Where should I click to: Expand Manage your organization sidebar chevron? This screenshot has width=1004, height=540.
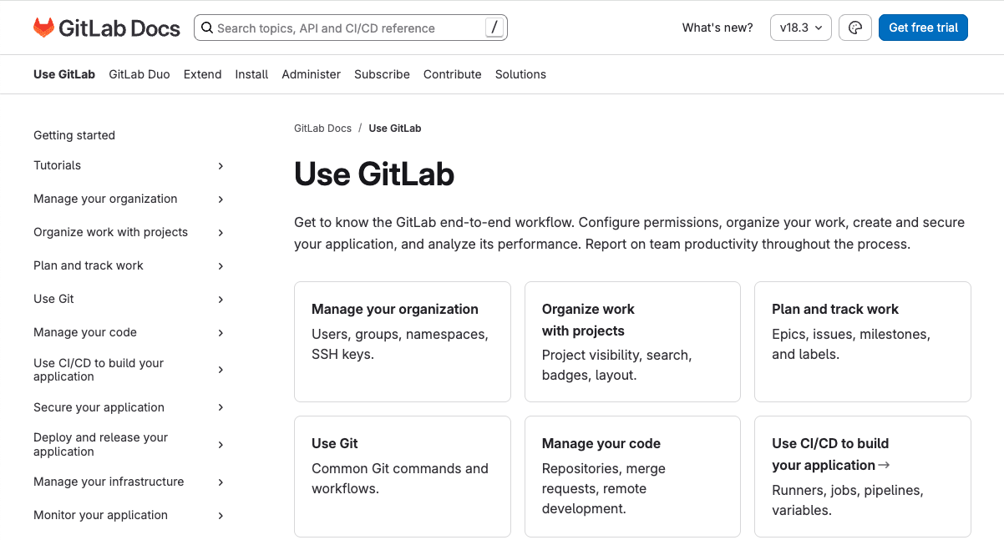(x=221, y=199)
